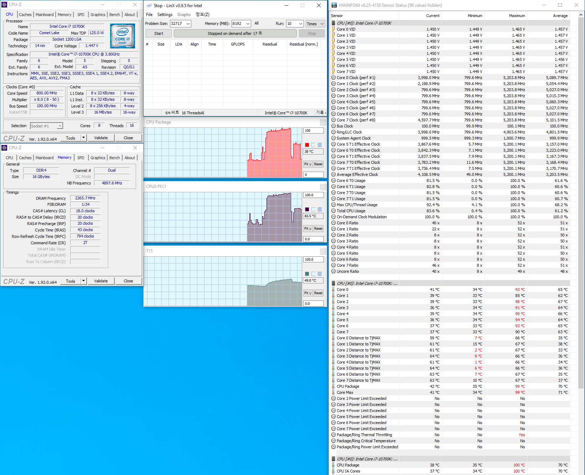Switch to Mainboard tab in top CPU-Z
The width and height of the screenshot is (585, 475).
click(x=45, y=15)
